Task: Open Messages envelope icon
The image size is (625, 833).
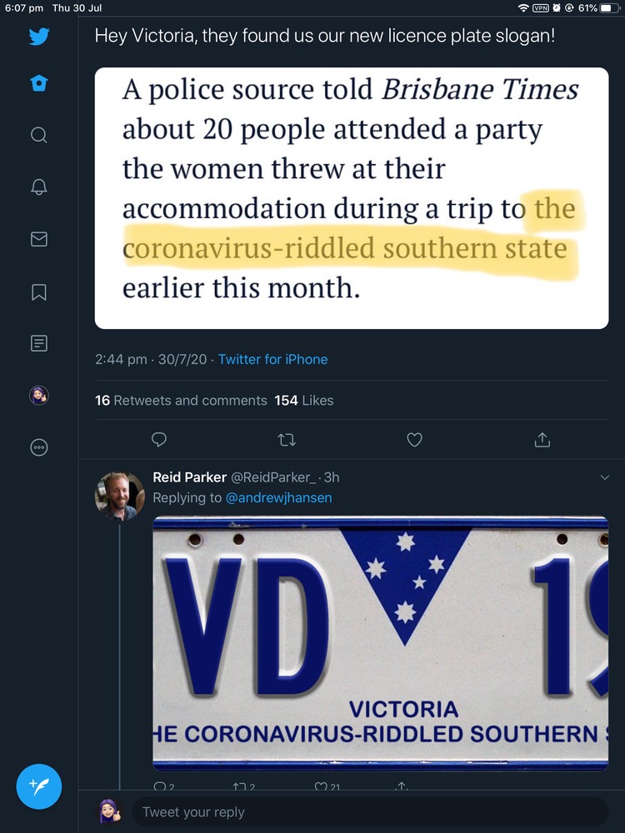Action: [x=38, y=240]
